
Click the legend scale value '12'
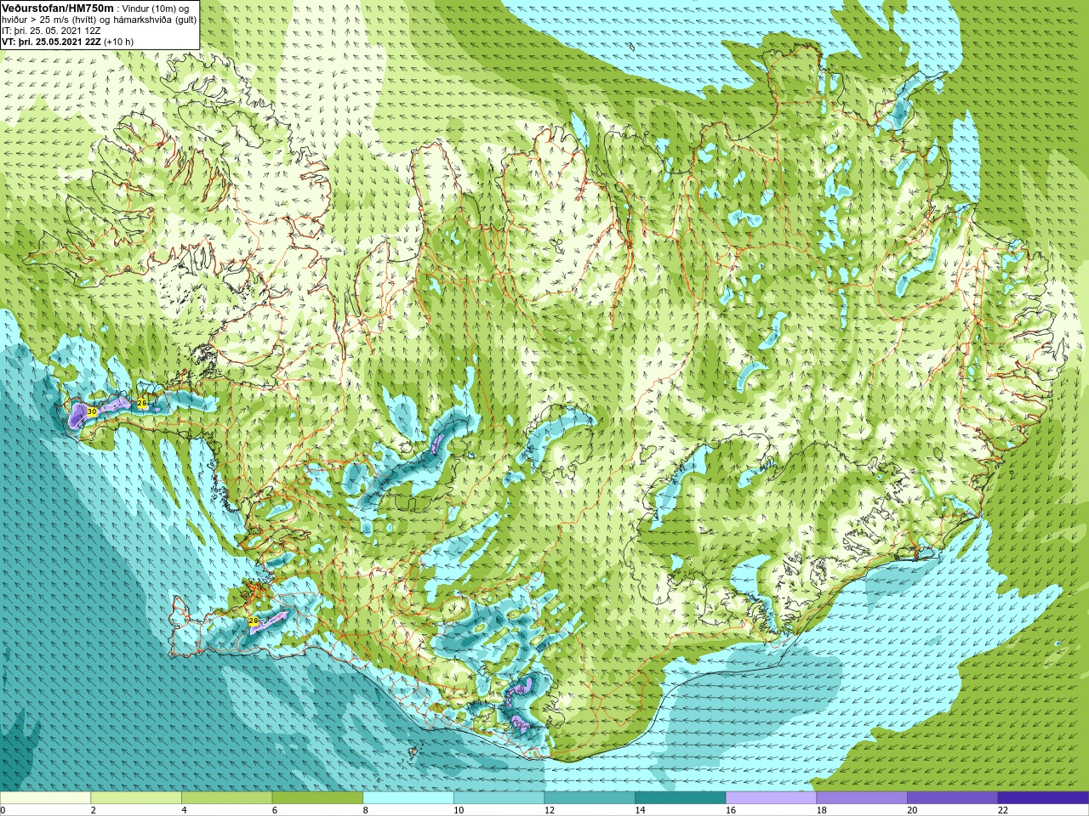click(x=550, y=810)
